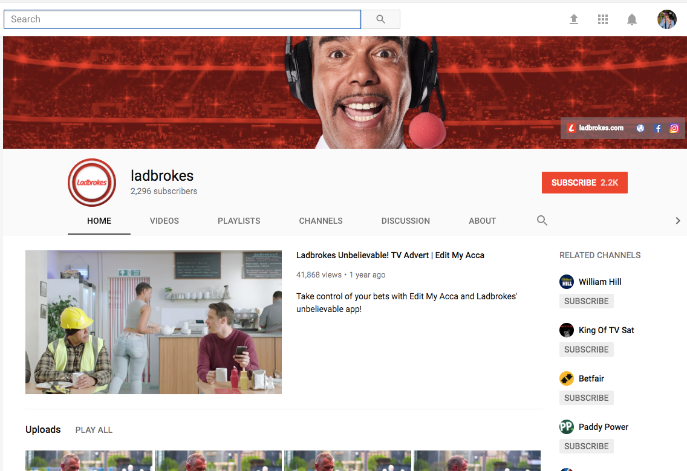
Task: Focus the Search input field
Action: (x=182, y=19)
